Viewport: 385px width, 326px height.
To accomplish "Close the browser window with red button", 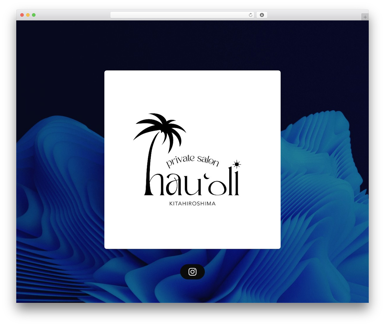I will pyautogui.click(x=22, y=15).
